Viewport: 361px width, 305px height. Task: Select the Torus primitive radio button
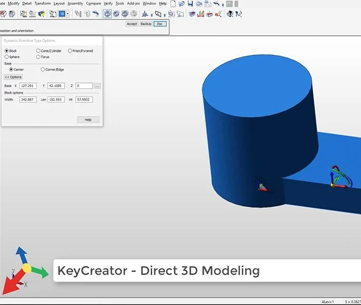[x=38, y=57]
